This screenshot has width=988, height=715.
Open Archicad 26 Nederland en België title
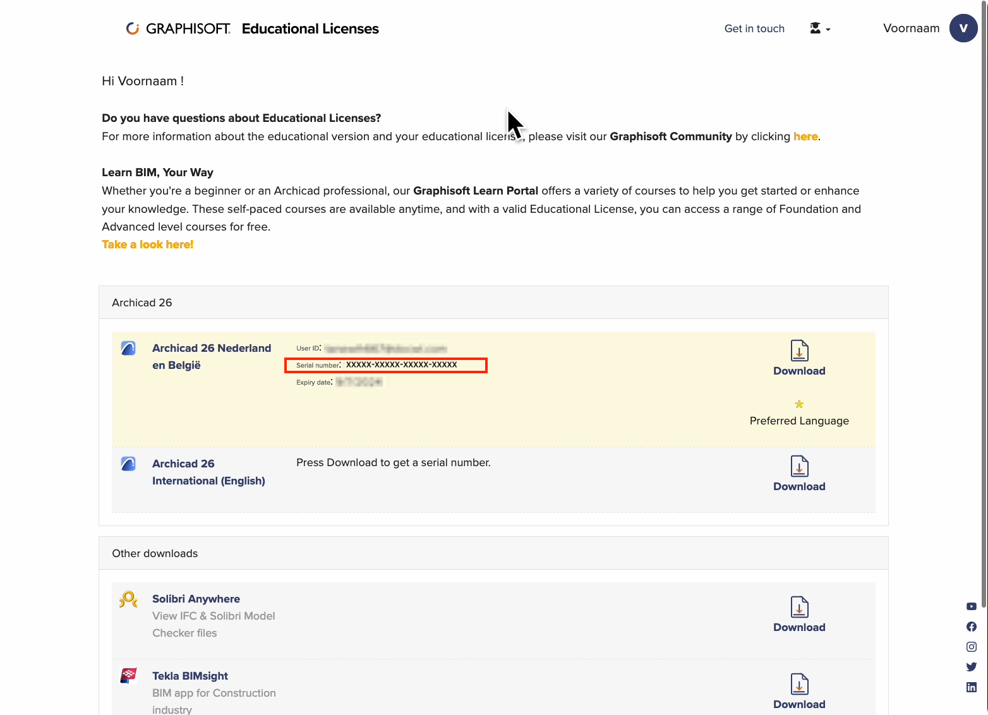[212, 356]
